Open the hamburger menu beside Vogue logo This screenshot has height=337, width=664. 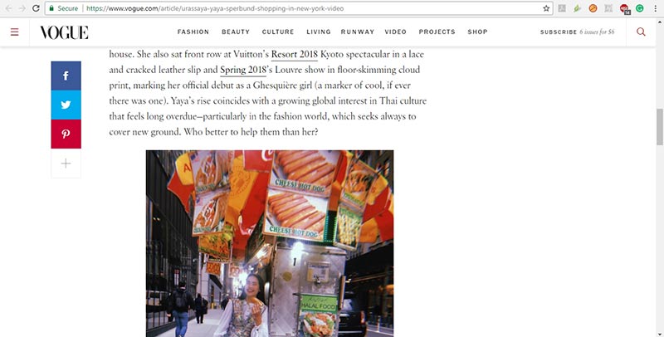pyautogui.click(x=14, y=32)
